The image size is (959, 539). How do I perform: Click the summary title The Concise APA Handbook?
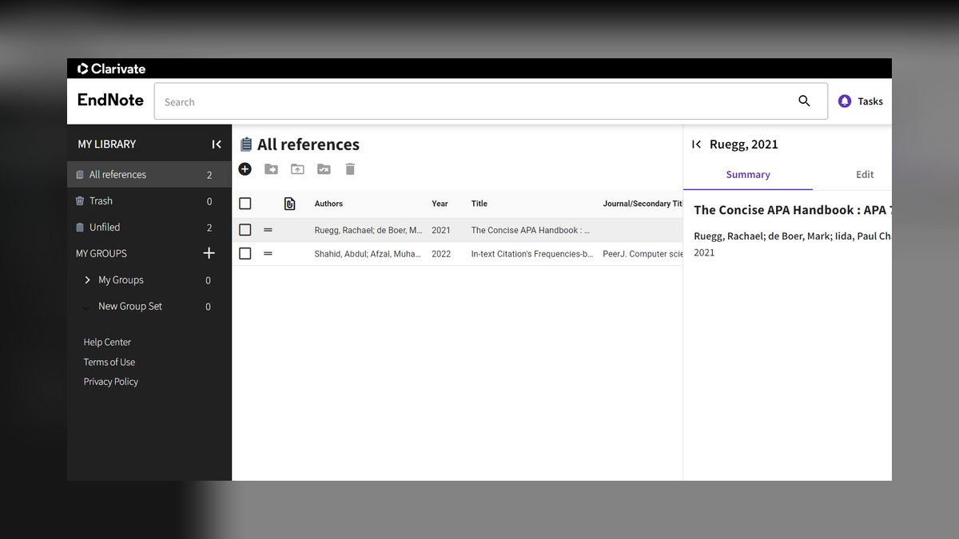pos(792,210)
